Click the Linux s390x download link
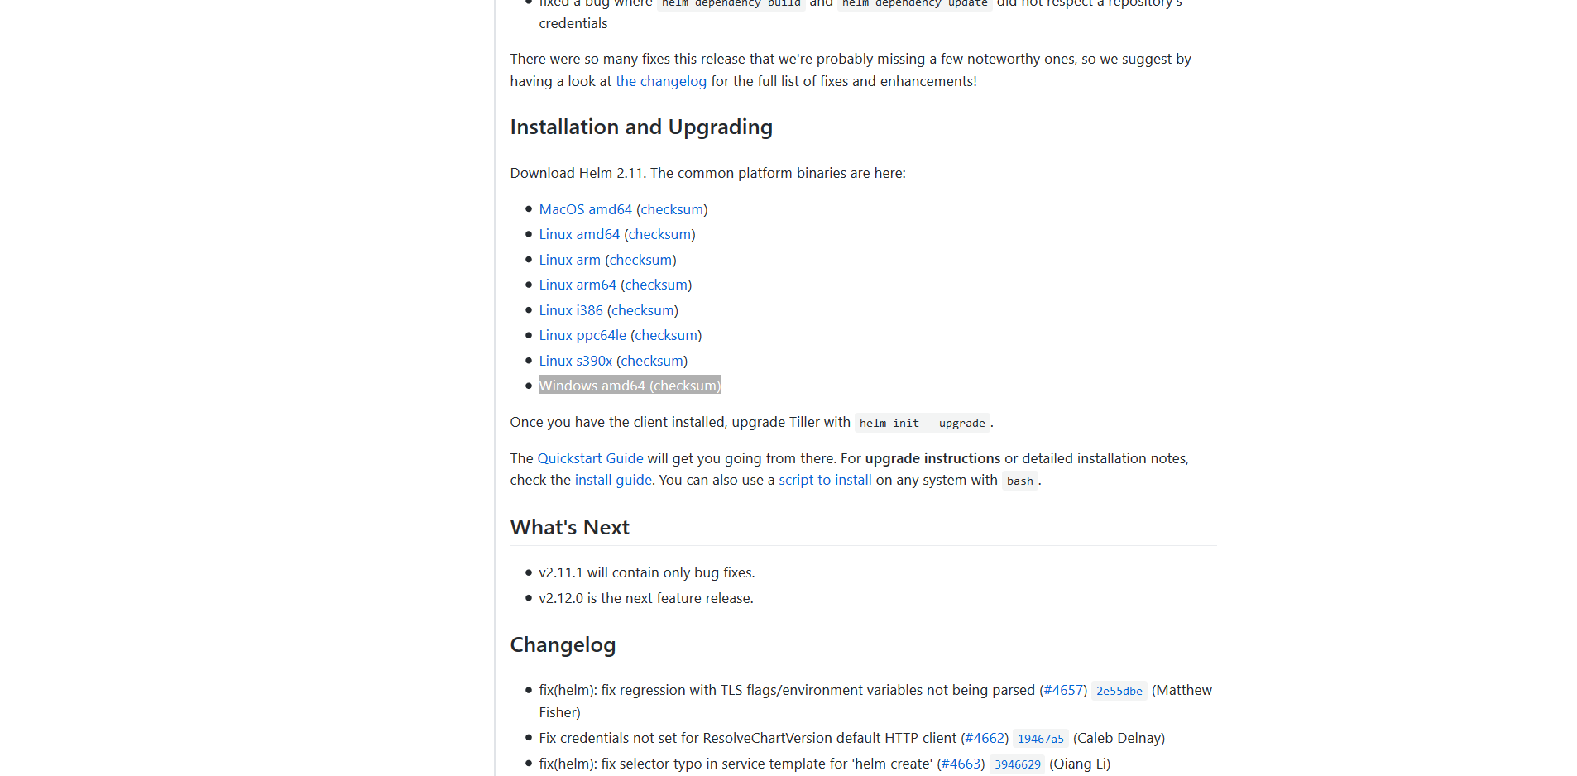This screenshot has height=776, width=1577. pyautogui.click(x=575, y=361)
